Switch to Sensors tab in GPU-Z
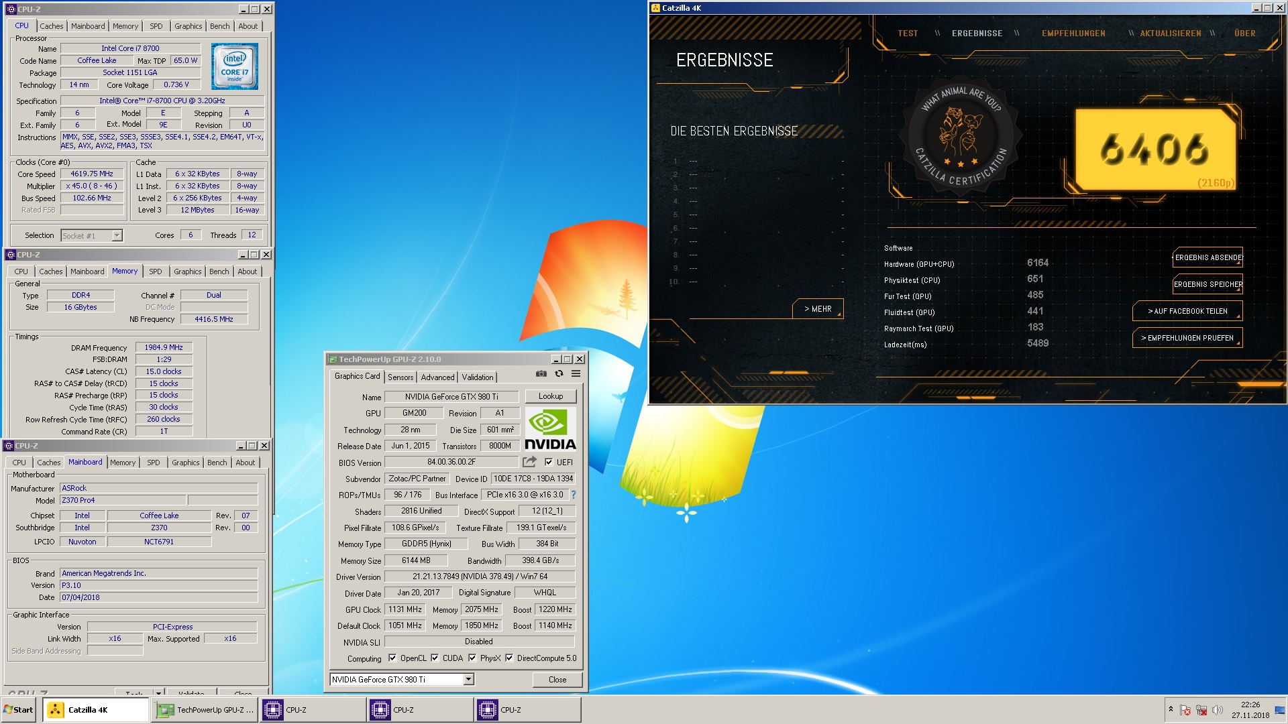 coord(400,377)
